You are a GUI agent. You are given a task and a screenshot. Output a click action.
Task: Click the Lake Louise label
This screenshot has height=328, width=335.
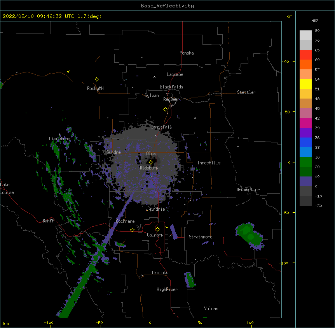7,189
